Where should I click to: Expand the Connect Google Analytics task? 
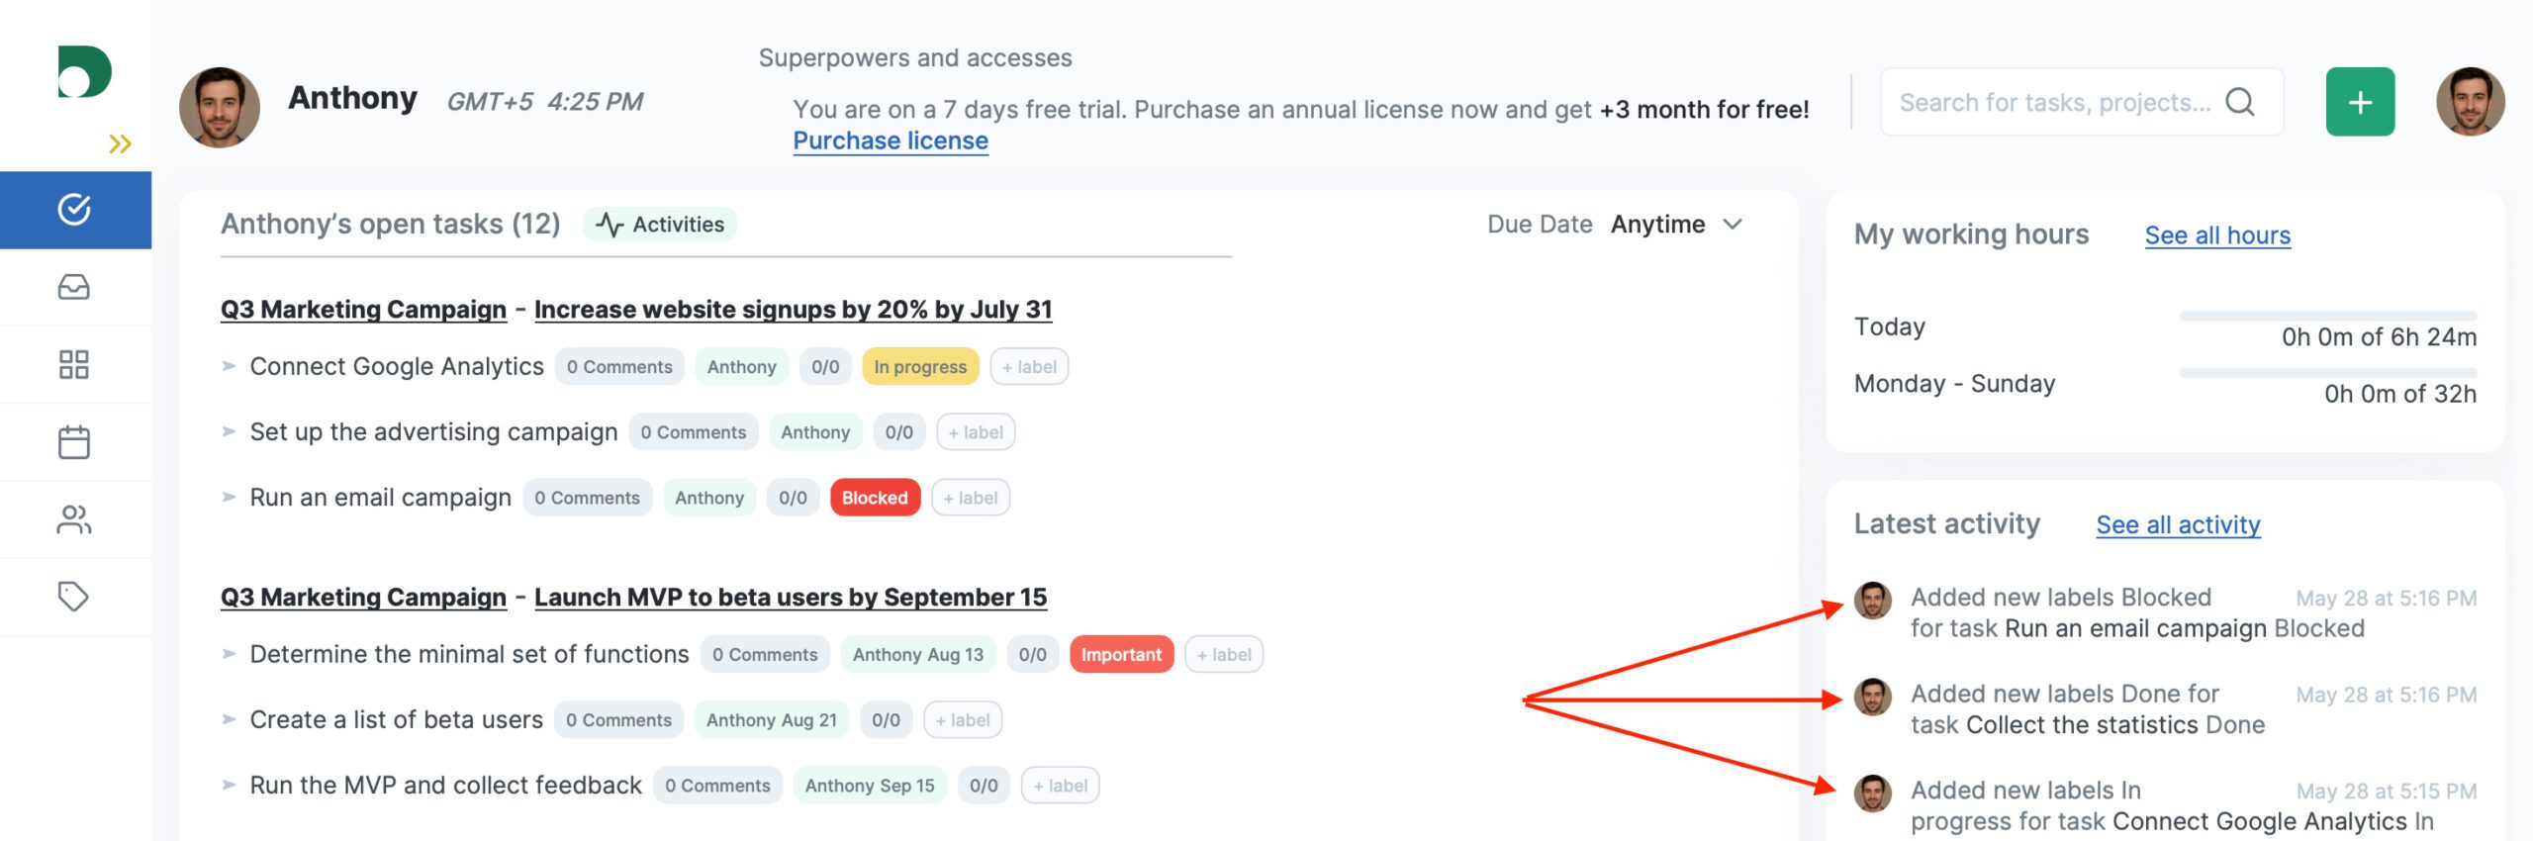pyautogui.click(x=230, y=366)
